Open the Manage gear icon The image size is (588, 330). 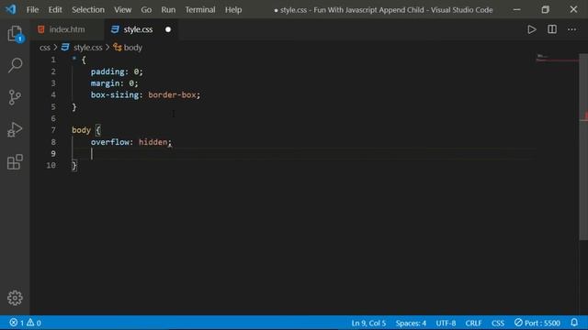(x=15, y=298)
